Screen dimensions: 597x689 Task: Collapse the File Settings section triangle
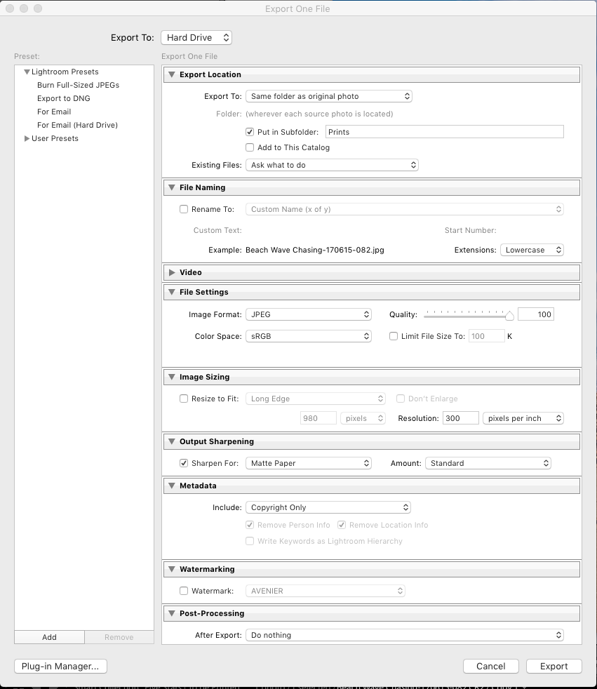tap(172, 292)
